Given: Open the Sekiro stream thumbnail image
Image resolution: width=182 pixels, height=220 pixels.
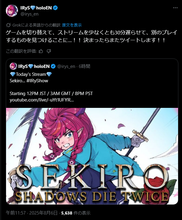Looking at the screenshot, I should (x=92, y=156).
